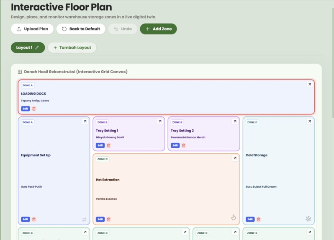Viewport: 334px width, 240px height.
Task: Edit the Tray Setting 2 zone
Action: coord(175,146)
